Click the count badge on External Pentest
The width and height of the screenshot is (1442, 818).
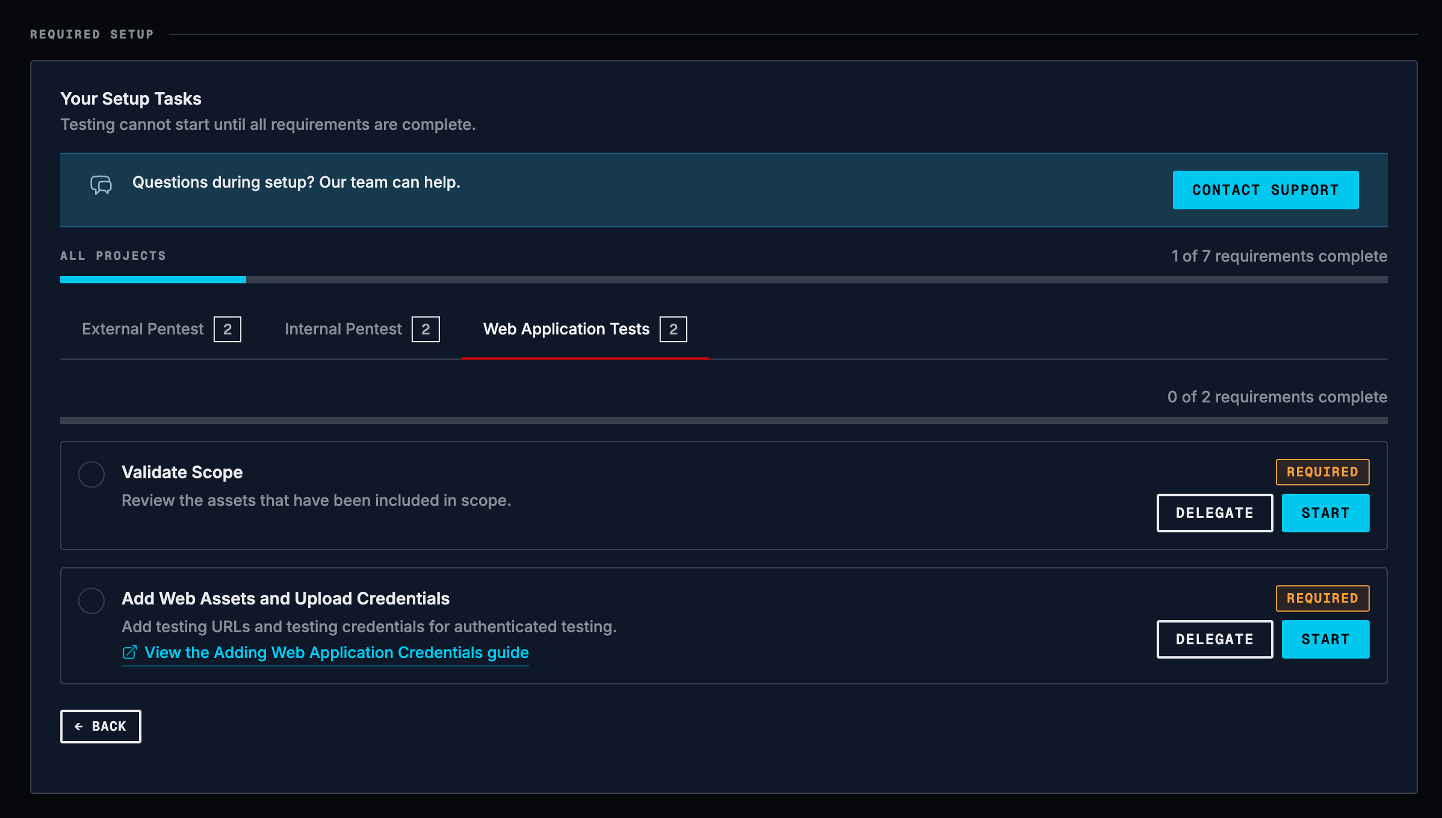coord(227,329)
